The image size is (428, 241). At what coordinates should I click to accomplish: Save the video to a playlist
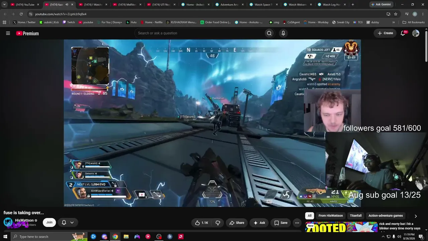pyautogui.click(x=281, y=223)
